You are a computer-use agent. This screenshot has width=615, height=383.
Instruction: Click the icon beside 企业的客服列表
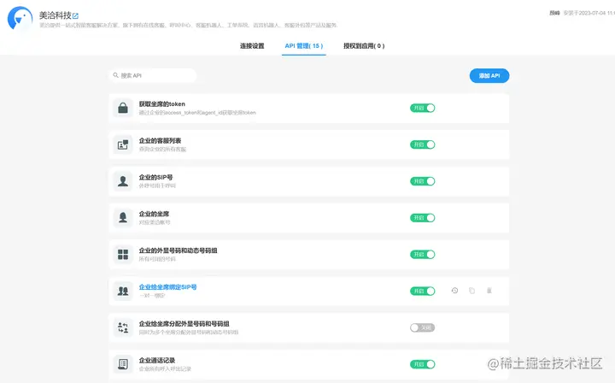123,144
